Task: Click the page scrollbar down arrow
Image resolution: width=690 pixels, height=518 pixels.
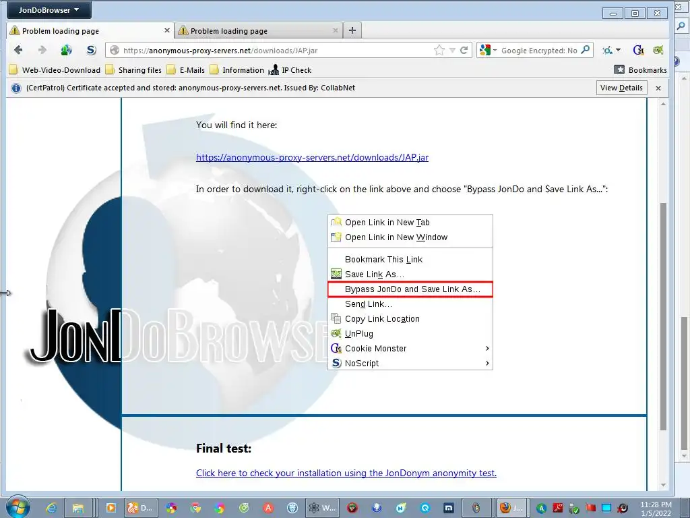Action: [663, 485]
